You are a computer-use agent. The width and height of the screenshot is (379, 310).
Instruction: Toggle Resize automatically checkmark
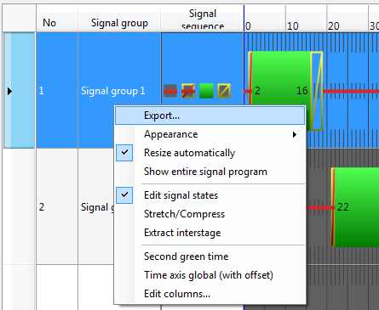click(x=124, y=153)
